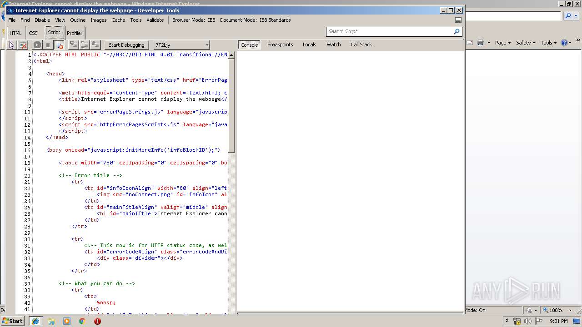The image size is (582, 327).
Task: Open the Print dropdown arrow in IE
Action: (489, 43)
